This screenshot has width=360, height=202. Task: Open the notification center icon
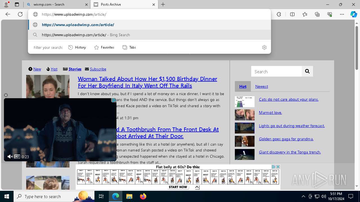click(351, 196)
